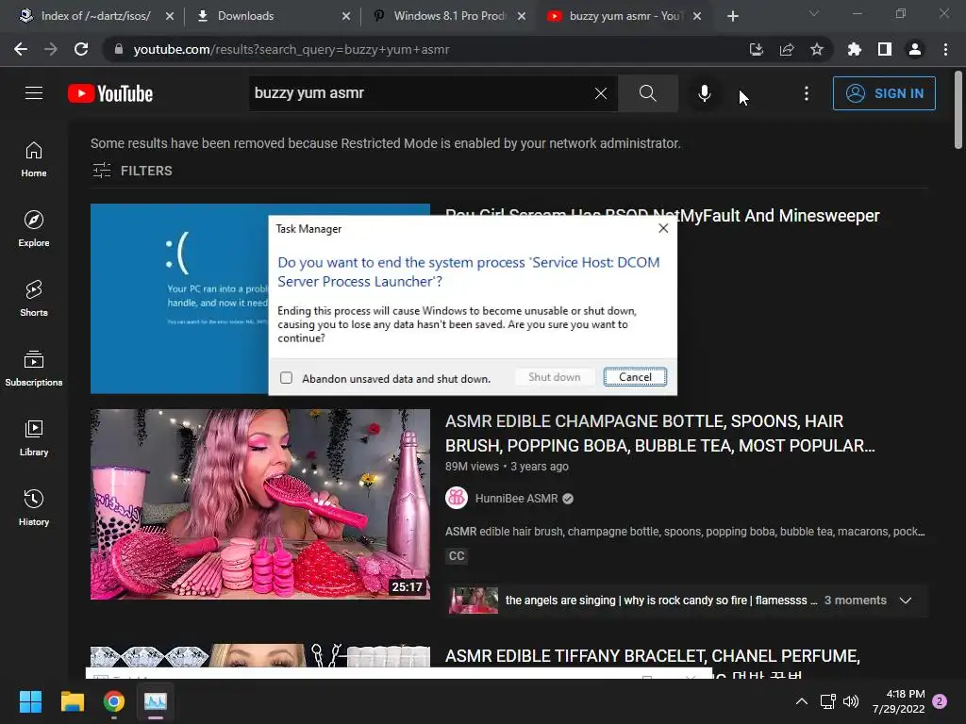Screen dimensions: 966x724
Task: Open Home in the sidebar
Action: click(34, 158)
